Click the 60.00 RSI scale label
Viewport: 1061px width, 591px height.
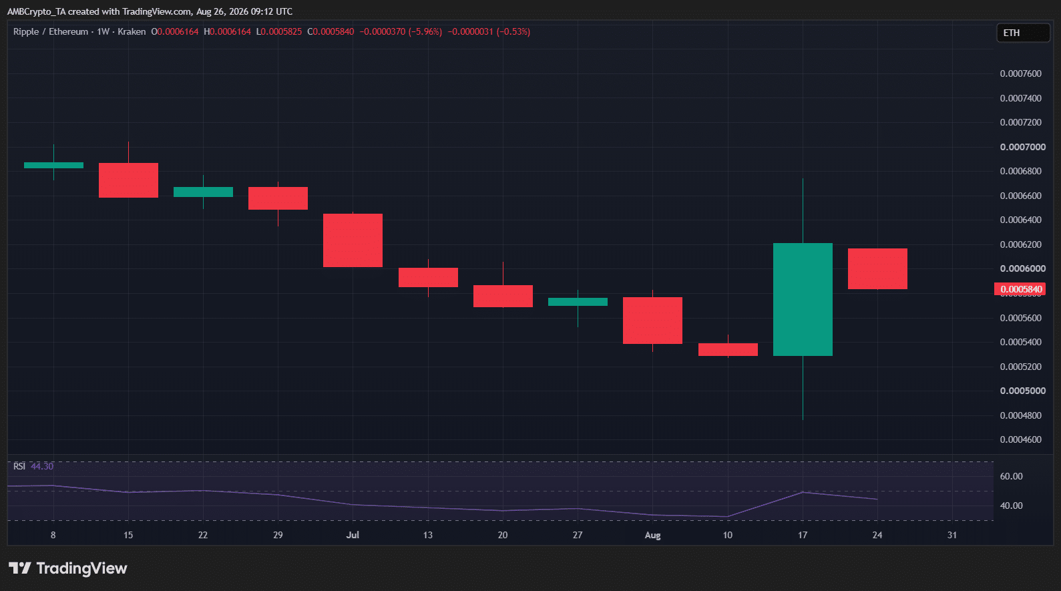[1011, 476]
